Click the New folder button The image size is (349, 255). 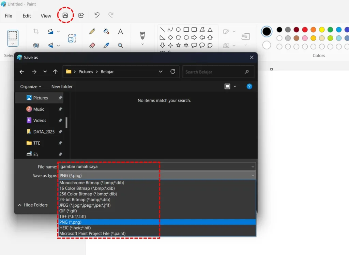point(62,87)
